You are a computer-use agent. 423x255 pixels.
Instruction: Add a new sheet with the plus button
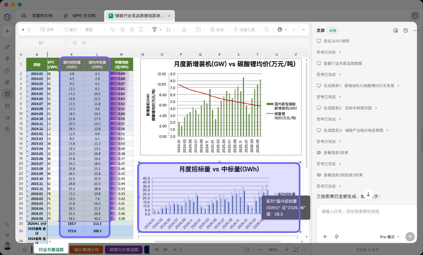tap(175, 250)
